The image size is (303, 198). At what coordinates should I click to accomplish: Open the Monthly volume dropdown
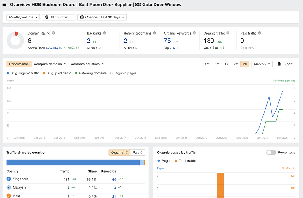coord(23,17)
